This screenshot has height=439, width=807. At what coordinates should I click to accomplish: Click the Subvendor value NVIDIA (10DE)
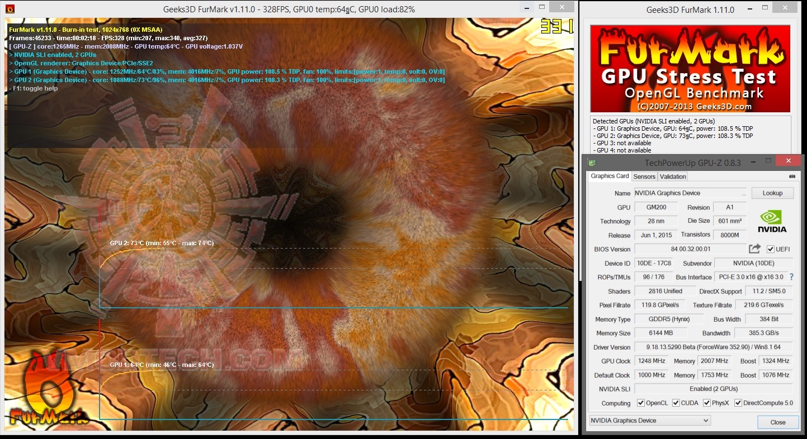[754, 263]
